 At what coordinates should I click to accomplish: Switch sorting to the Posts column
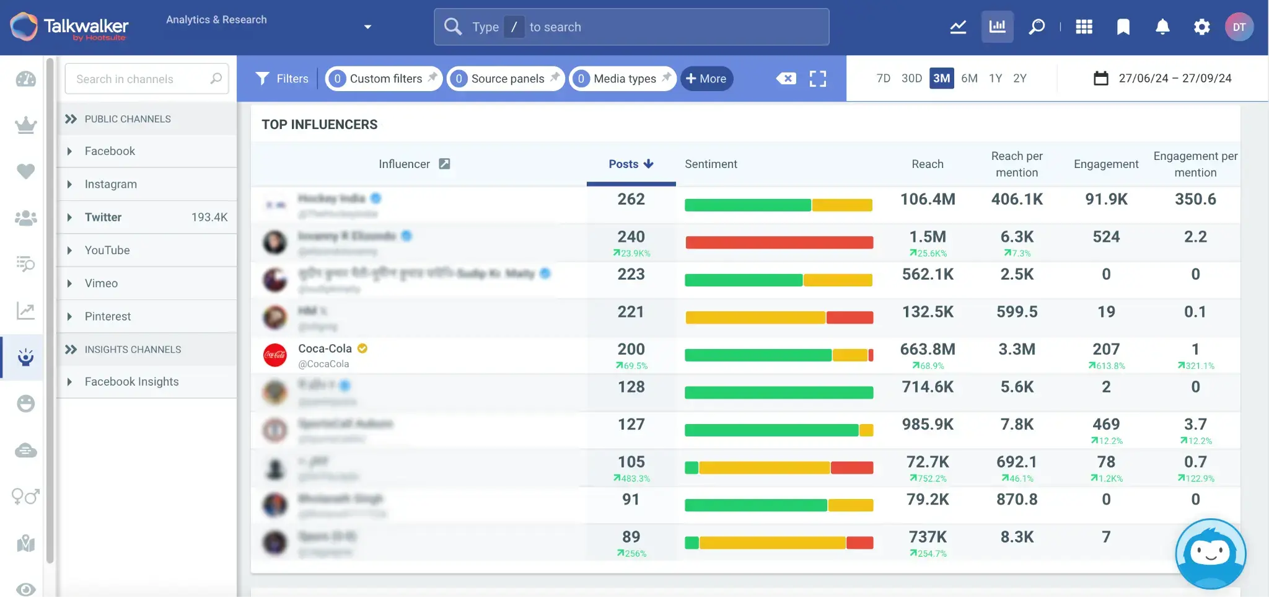(629, 164)
